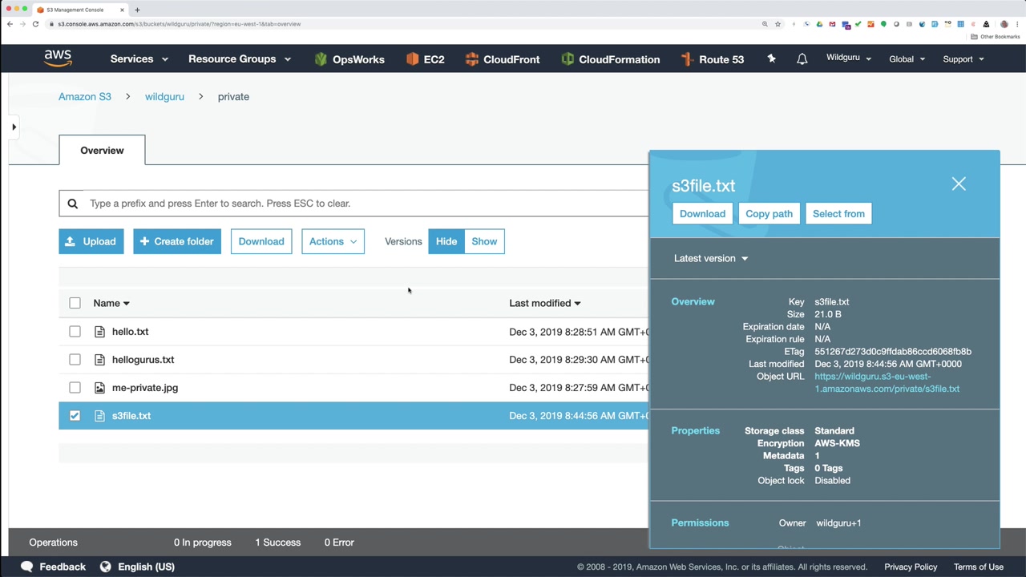Open the CloudFormation shortcut
1026x577 pixels.
pos(610,59)
